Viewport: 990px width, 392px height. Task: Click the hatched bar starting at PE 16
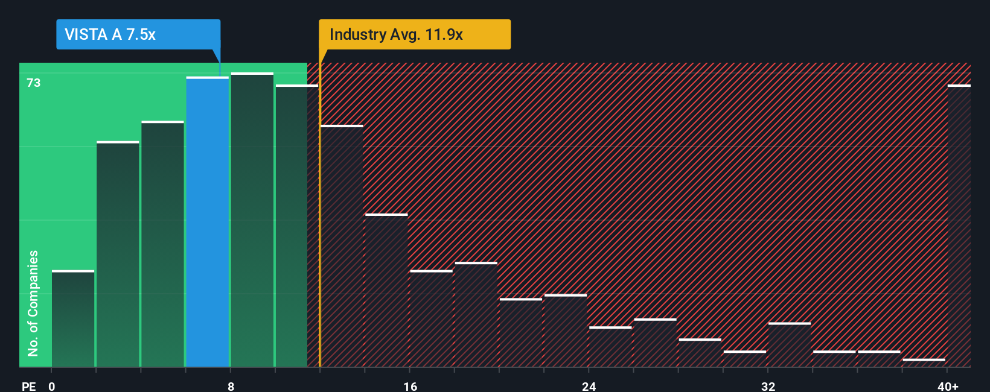coord(432,318)
